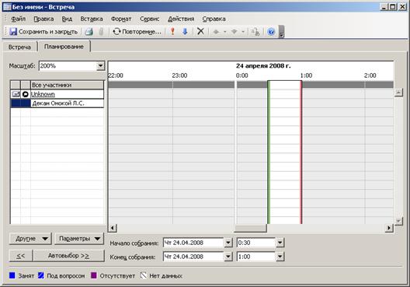Click the Delete X toolbar icon
This screenshot has width=410, height=287.
tap(200, 32)
